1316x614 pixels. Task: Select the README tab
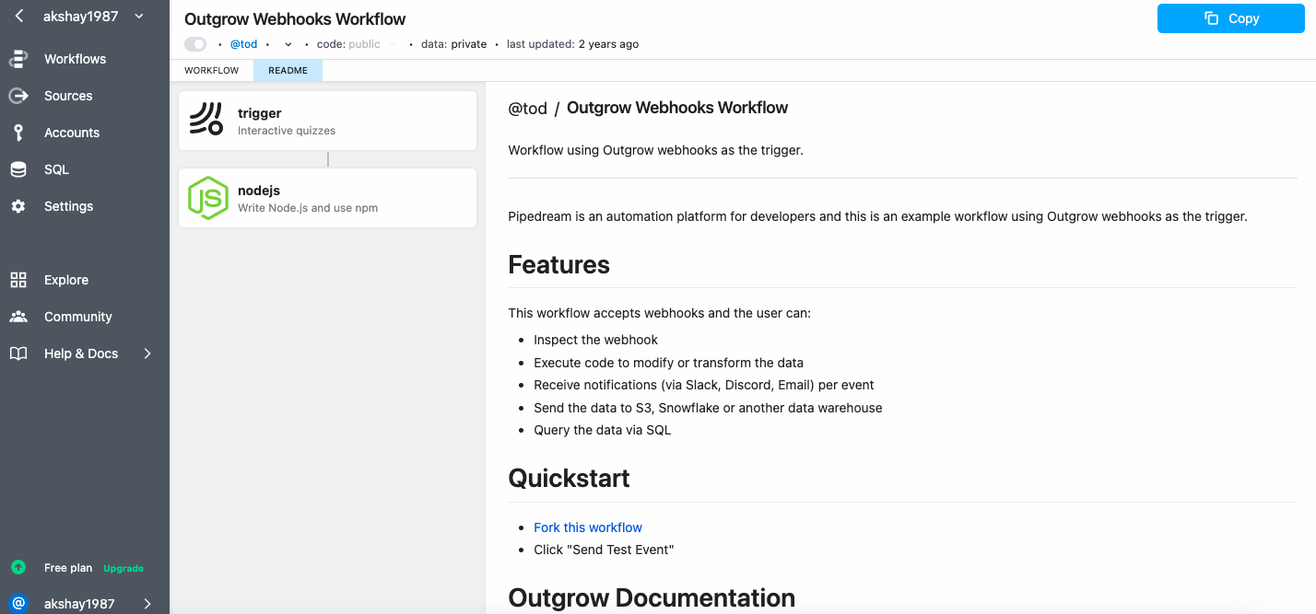tap(288, 70)
